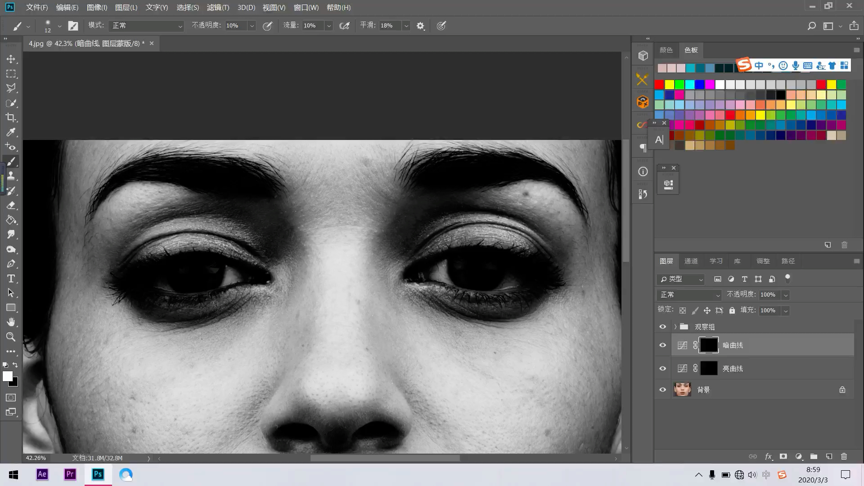Screen dimensions: 864x486
Task: Select the Zoom tool
Action: pyautogui.click(x=11, y=337)
